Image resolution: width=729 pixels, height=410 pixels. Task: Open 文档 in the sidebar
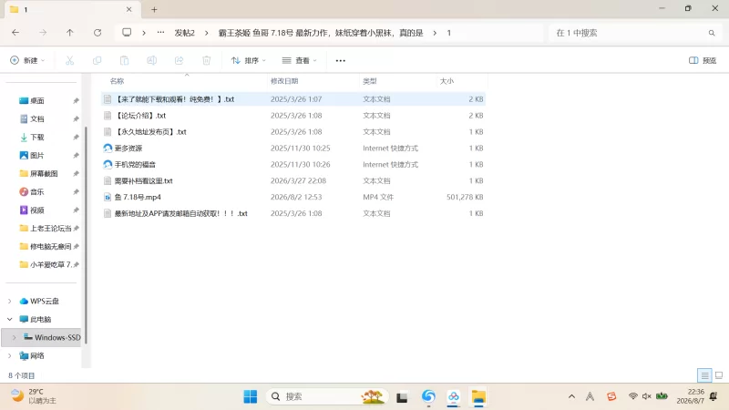coord(37,119)
